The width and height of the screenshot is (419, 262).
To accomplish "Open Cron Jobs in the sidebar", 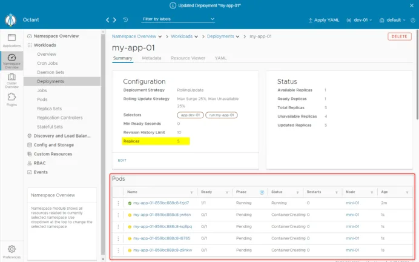I will 47,64.
